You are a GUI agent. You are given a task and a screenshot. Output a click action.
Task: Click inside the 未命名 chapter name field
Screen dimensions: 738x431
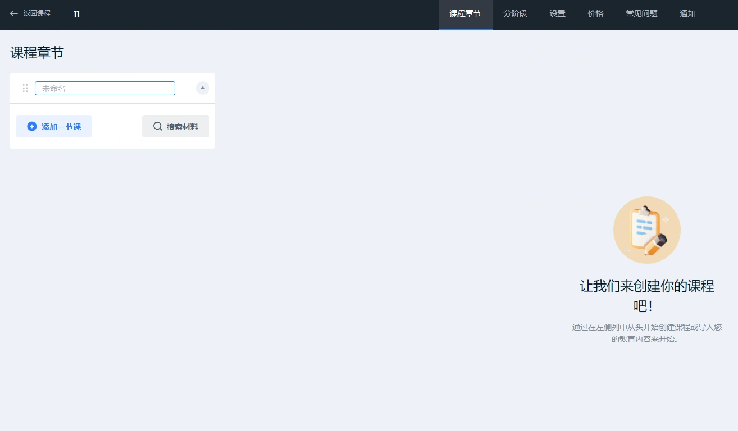tap(104, 88)
